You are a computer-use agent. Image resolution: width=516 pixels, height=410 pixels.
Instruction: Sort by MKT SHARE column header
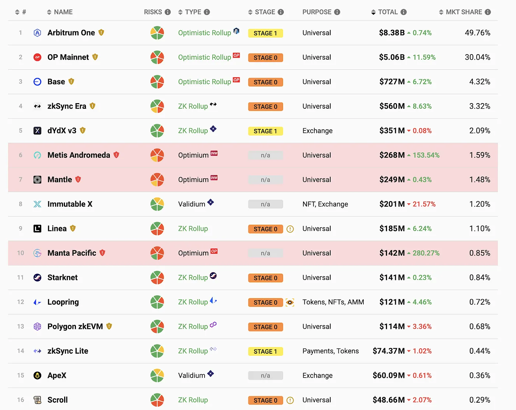460,12
